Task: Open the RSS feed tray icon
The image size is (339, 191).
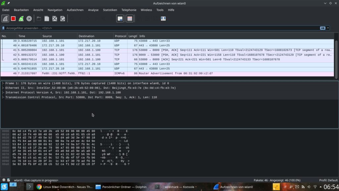Action: [303, 187]
